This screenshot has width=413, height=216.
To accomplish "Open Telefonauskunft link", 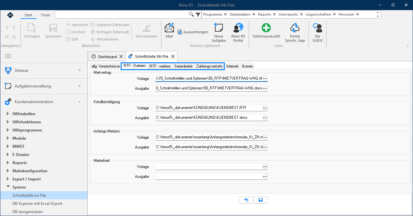I will tap(266, 31).
